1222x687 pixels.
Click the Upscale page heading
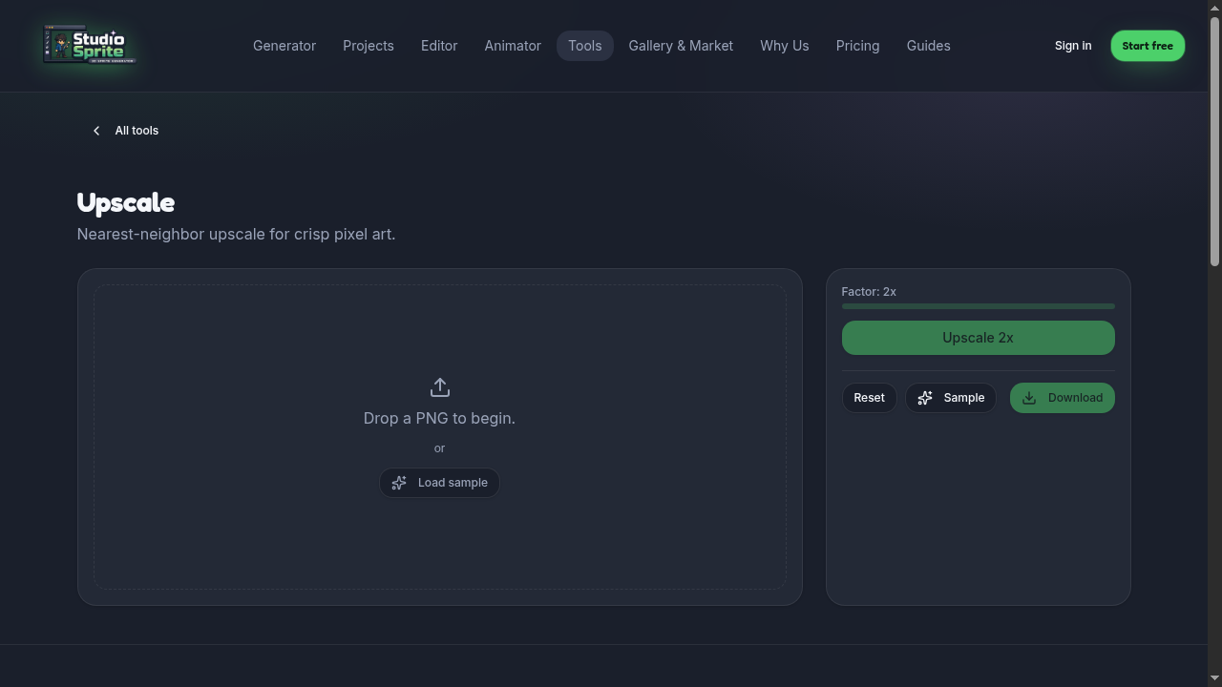(126, 202)
